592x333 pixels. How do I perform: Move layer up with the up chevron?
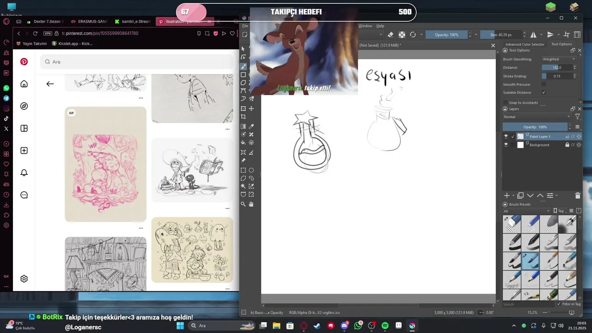point(540,196)
